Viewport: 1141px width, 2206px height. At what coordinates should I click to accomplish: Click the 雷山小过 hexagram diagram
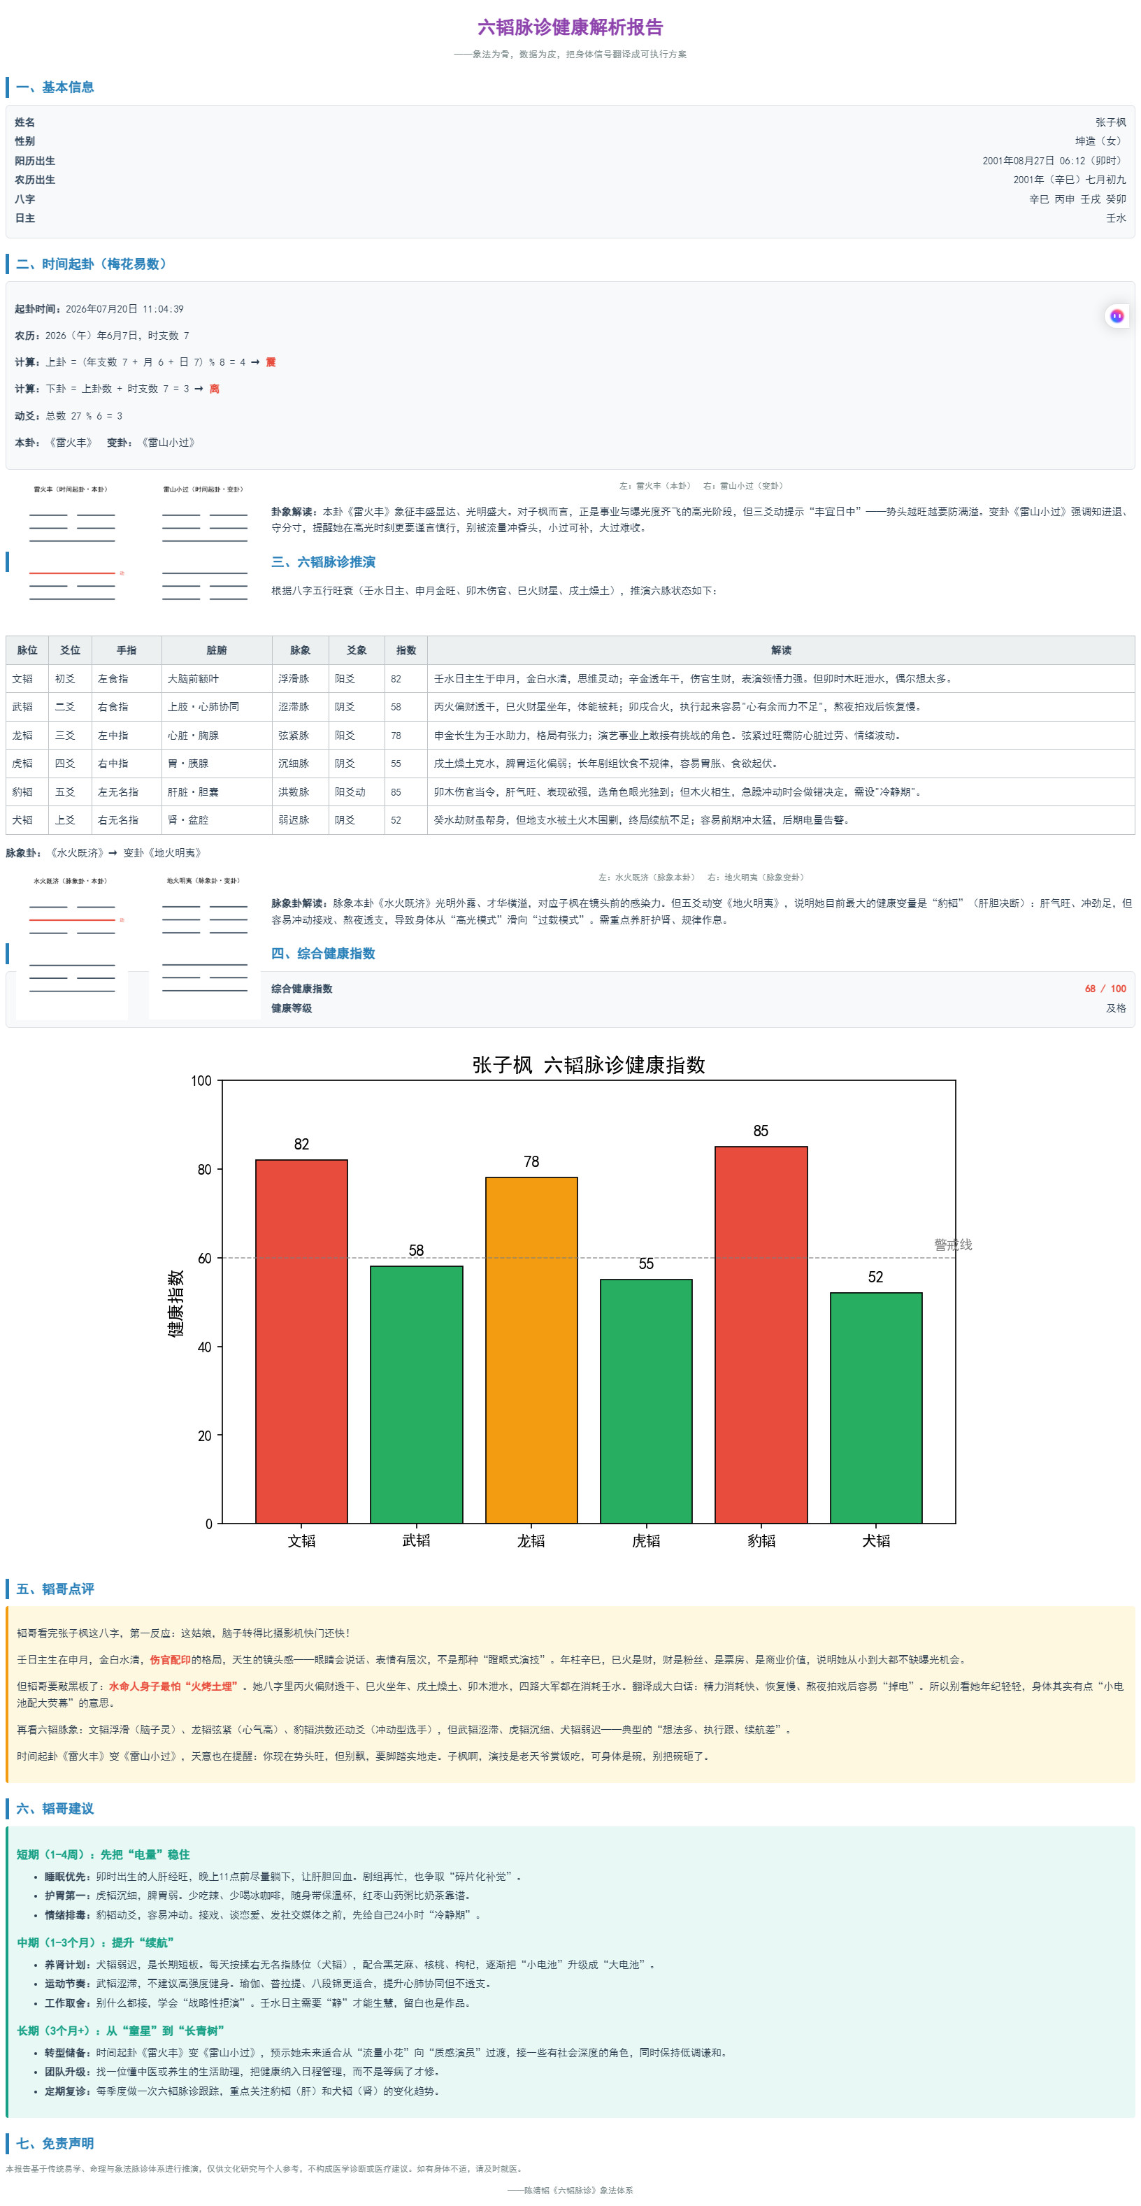(x=204, y=544)
